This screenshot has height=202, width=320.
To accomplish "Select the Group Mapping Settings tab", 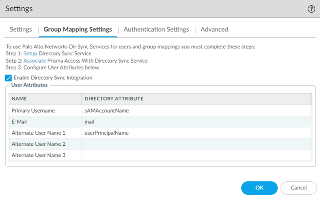I will point(78,30).
